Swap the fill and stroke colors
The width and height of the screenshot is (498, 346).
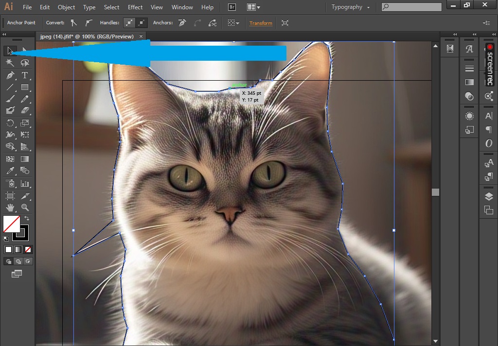tap(27, 218)
